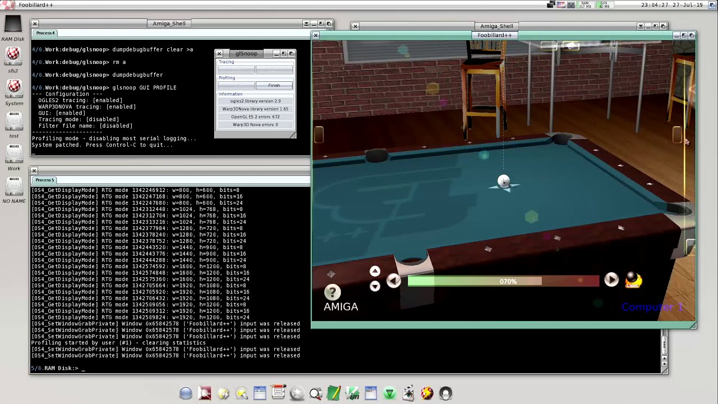
Task: Open the clapperboard eye viewer dock icon
Action: click(x=408, y=393)
